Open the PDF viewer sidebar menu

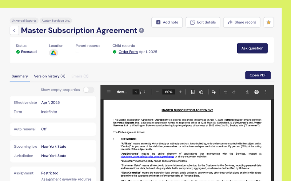(108, 92)
